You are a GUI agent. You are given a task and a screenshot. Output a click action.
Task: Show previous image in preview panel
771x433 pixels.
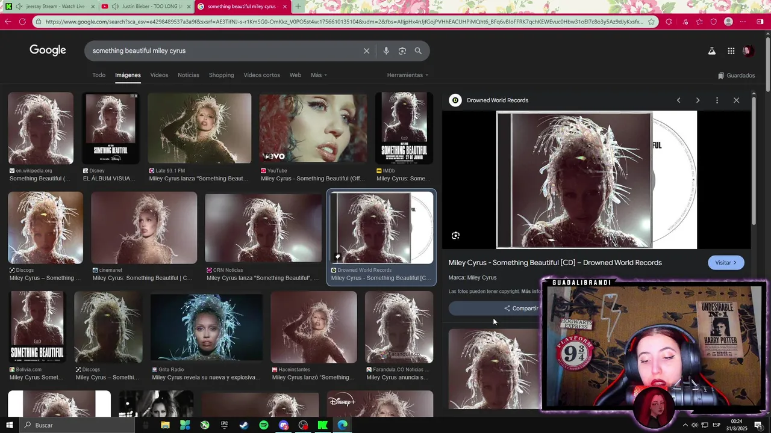pyautogui.click(x=678, y=100)
